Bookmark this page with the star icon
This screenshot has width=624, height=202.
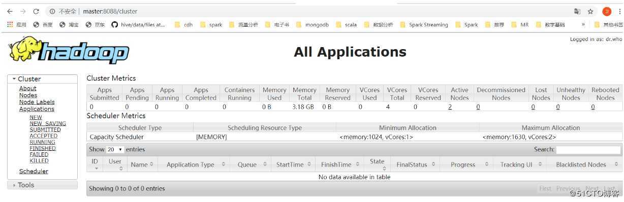[590, 11]
